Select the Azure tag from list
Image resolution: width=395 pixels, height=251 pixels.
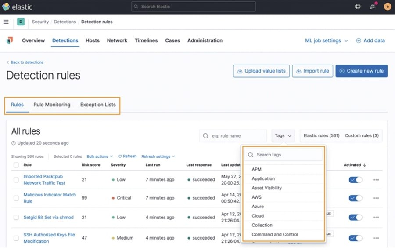coord(258,207)
